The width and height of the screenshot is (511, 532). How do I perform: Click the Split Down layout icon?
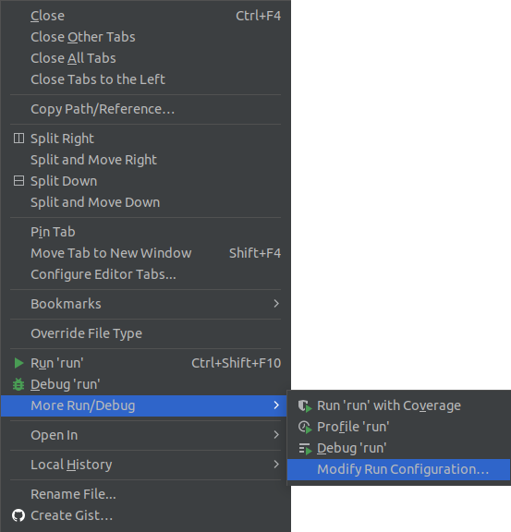pyautogui.click(x=18, y=181)
